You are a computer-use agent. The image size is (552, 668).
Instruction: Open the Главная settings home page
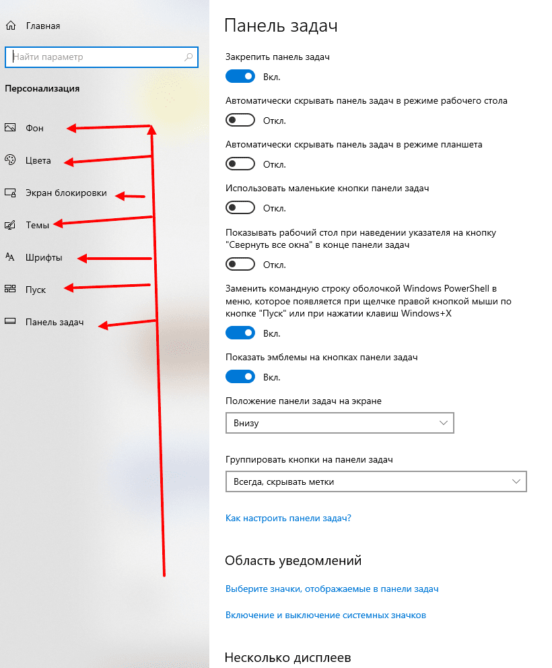[43, 26]
